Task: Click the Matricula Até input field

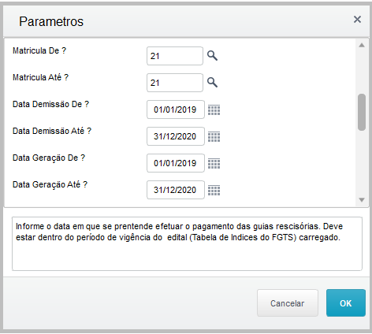Action: pos(175,83)
